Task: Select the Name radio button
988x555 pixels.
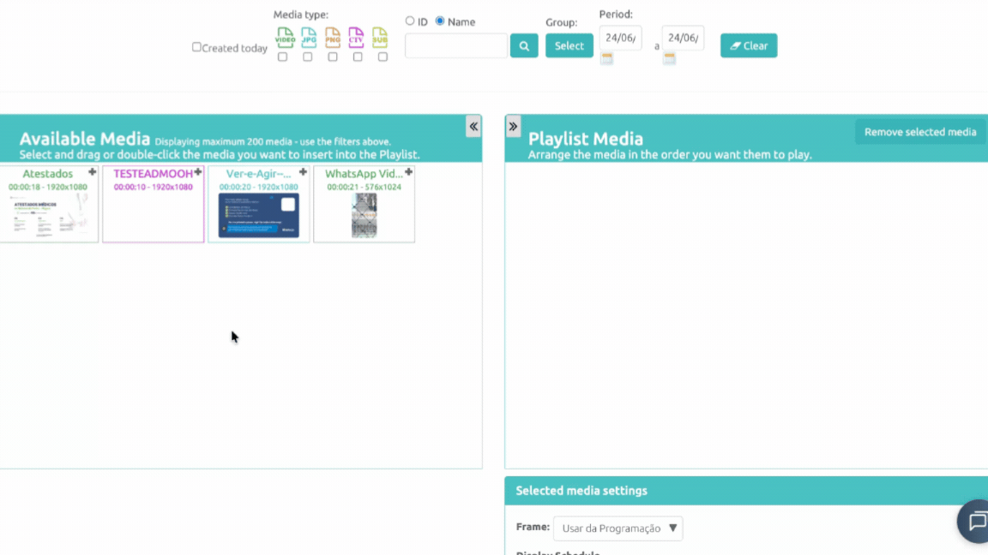Action: (x=440, y=21)
